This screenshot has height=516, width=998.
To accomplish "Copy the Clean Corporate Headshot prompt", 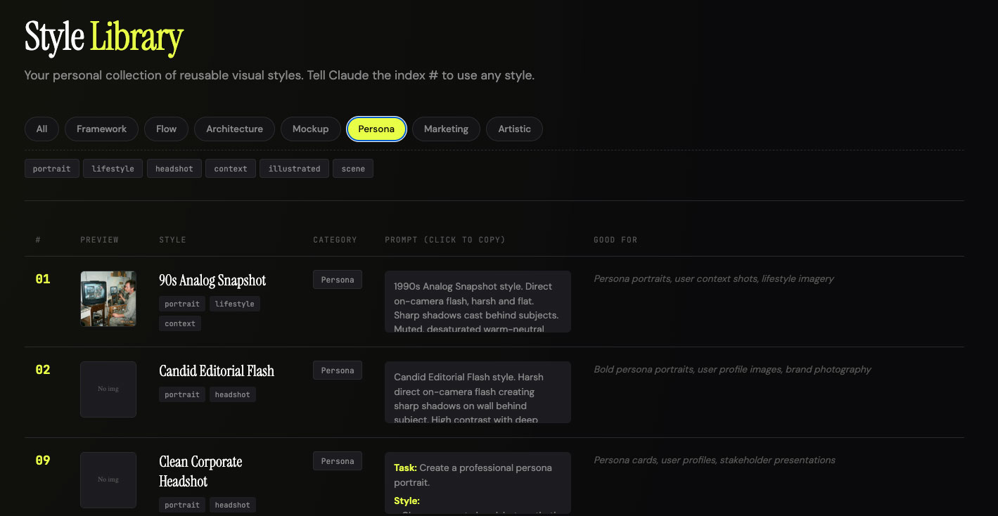I will pos(478,483).
